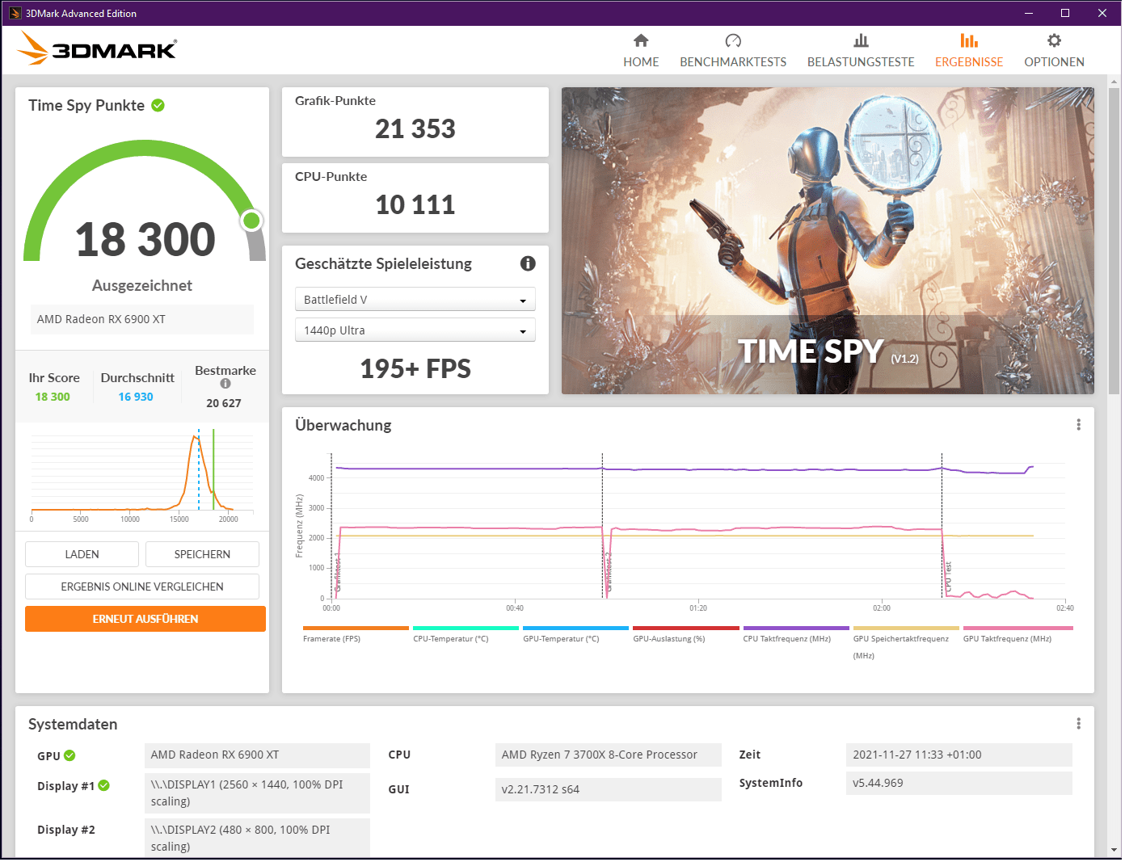Screen dimensions: 1125x862
Task: Click the Belastungsteste bar chart icon
Action: [861, 40]
